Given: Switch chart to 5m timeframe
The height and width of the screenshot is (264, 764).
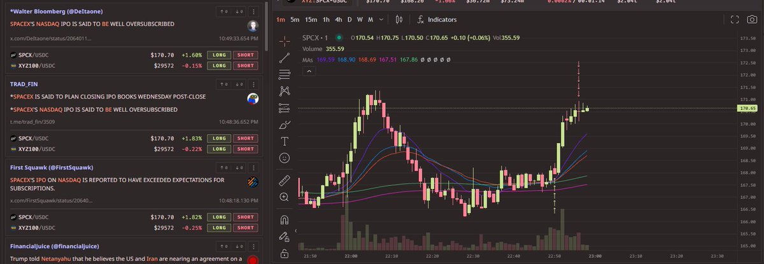Looking at the screenshot, I should (x=295, y=19).
